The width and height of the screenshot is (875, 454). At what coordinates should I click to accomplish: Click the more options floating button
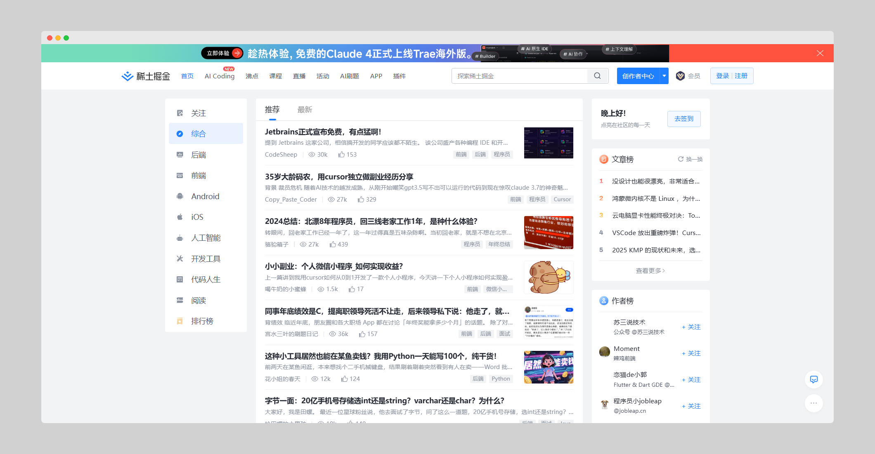click(814, 403)
